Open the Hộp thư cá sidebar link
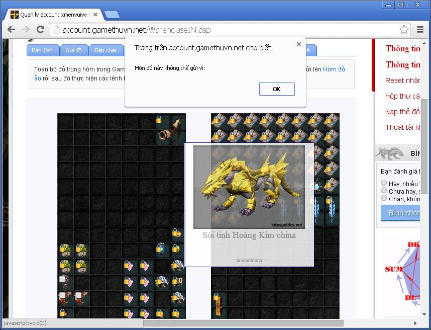The image size is (431, 330). click(402, 96)
